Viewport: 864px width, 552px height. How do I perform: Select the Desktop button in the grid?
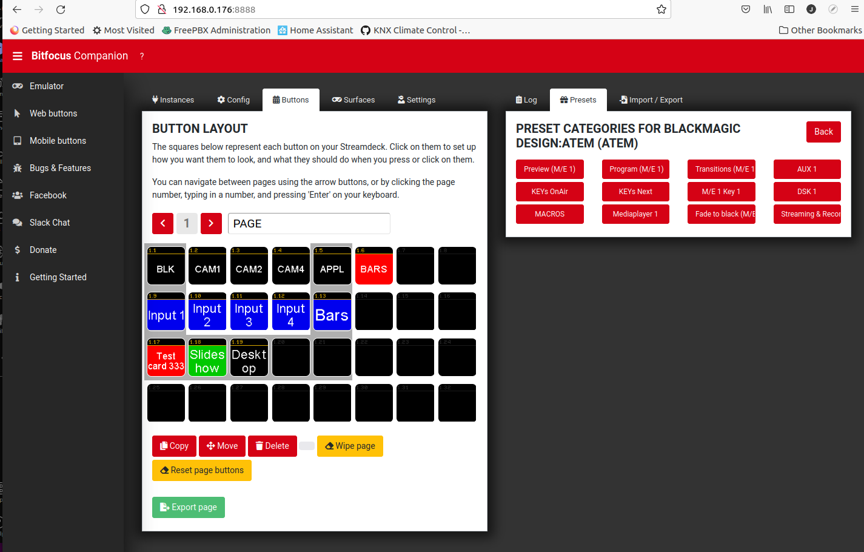click(x=249, y=357)
